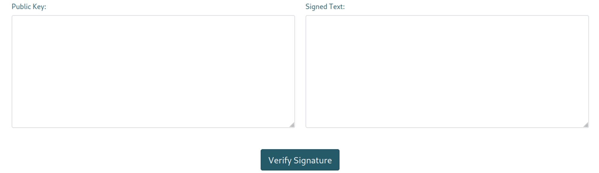Select the right text area under Signed Text
The width and height of the screenshot is (599, 173).
click(447, 72)
